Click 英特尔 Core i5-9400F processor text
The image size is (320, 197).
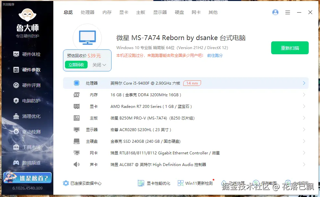pyautogui.click(x=145, y=83)
